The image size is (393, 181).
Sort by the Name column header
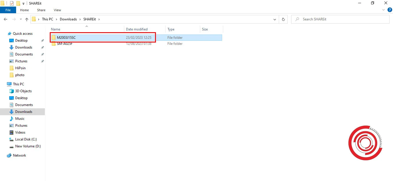click(x=87, y=29)
